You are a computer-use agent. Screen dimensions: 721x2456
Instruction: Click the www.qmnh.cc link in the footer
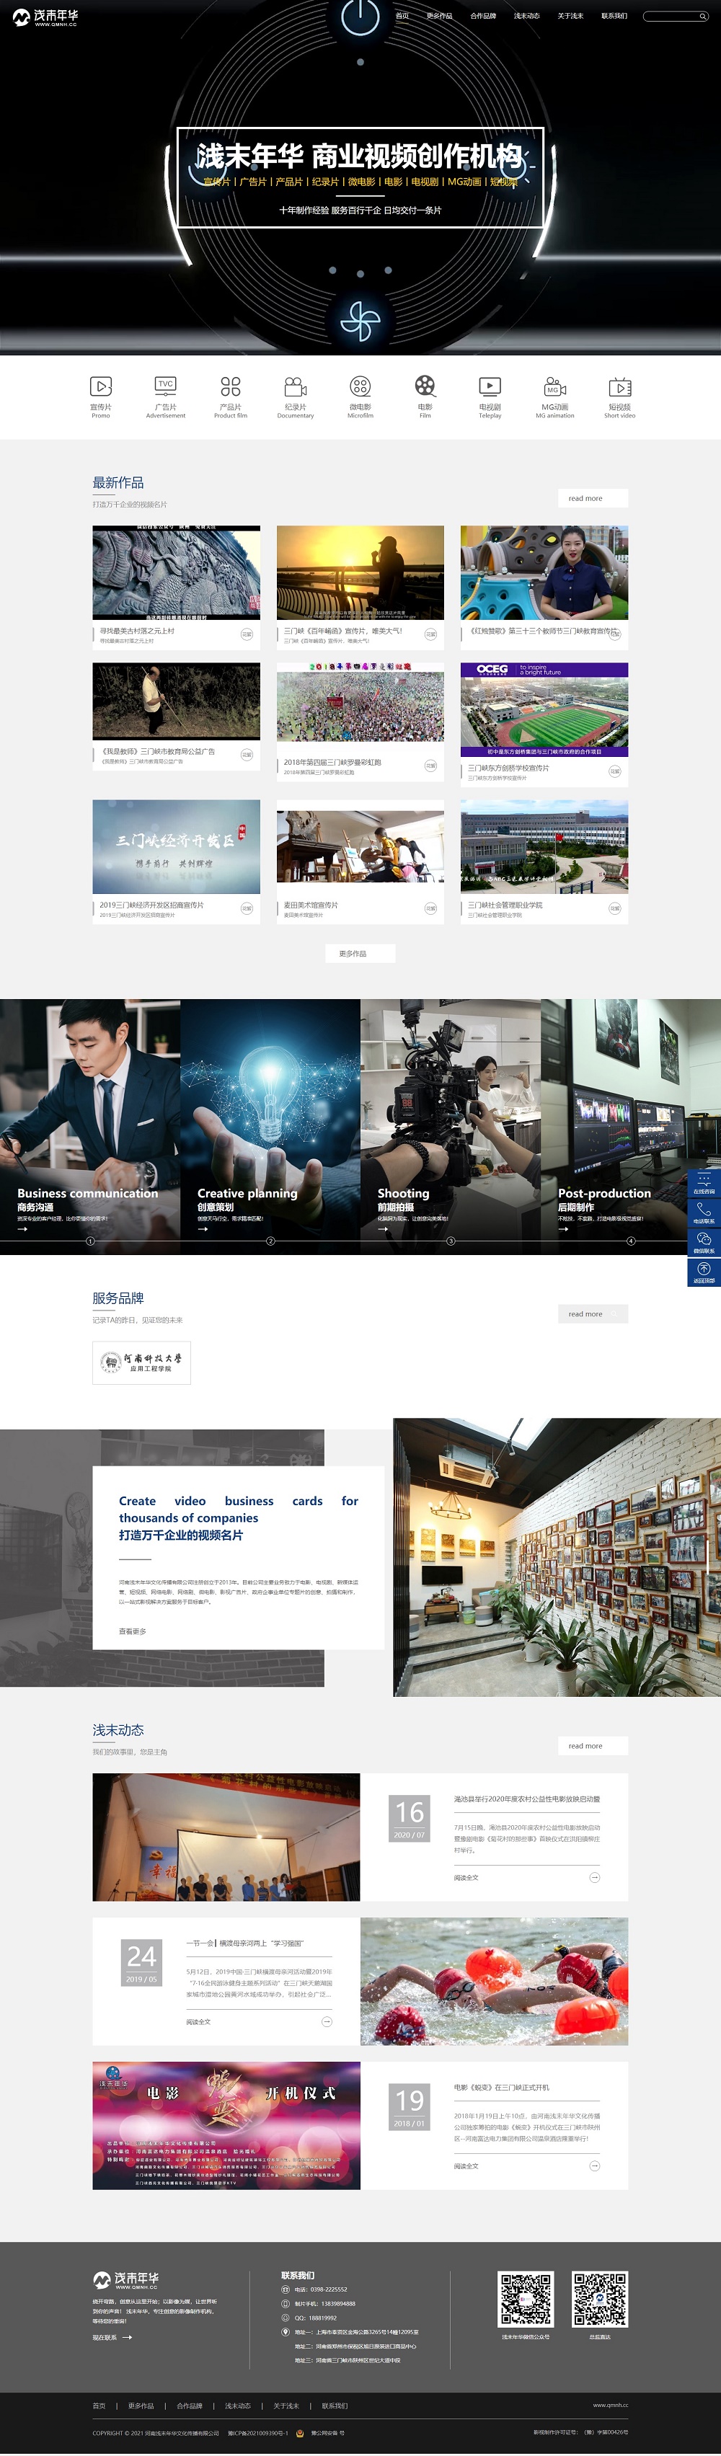611,2406
